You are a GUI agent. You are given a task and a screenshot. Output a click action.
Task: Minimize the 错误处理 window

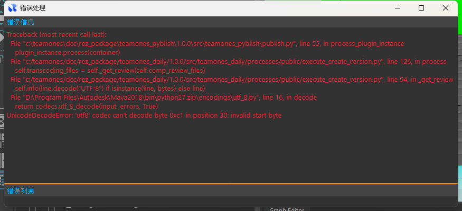coord(397,8)
